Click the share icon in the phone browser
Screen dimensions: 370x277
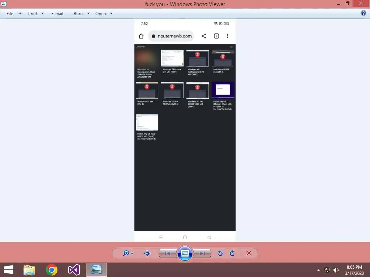(x=204, y=36)
